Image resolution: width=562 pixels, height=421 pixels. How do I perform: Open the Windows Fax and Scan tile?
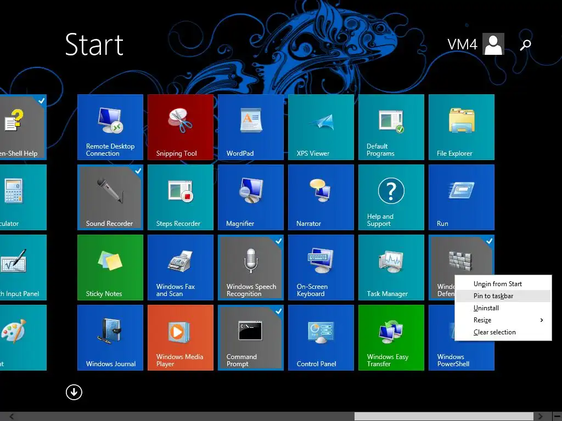(x=180, y=268)
